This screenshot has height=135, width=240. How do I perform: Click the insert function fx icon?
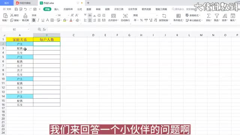pyautogui.click(x=44, y=29)
